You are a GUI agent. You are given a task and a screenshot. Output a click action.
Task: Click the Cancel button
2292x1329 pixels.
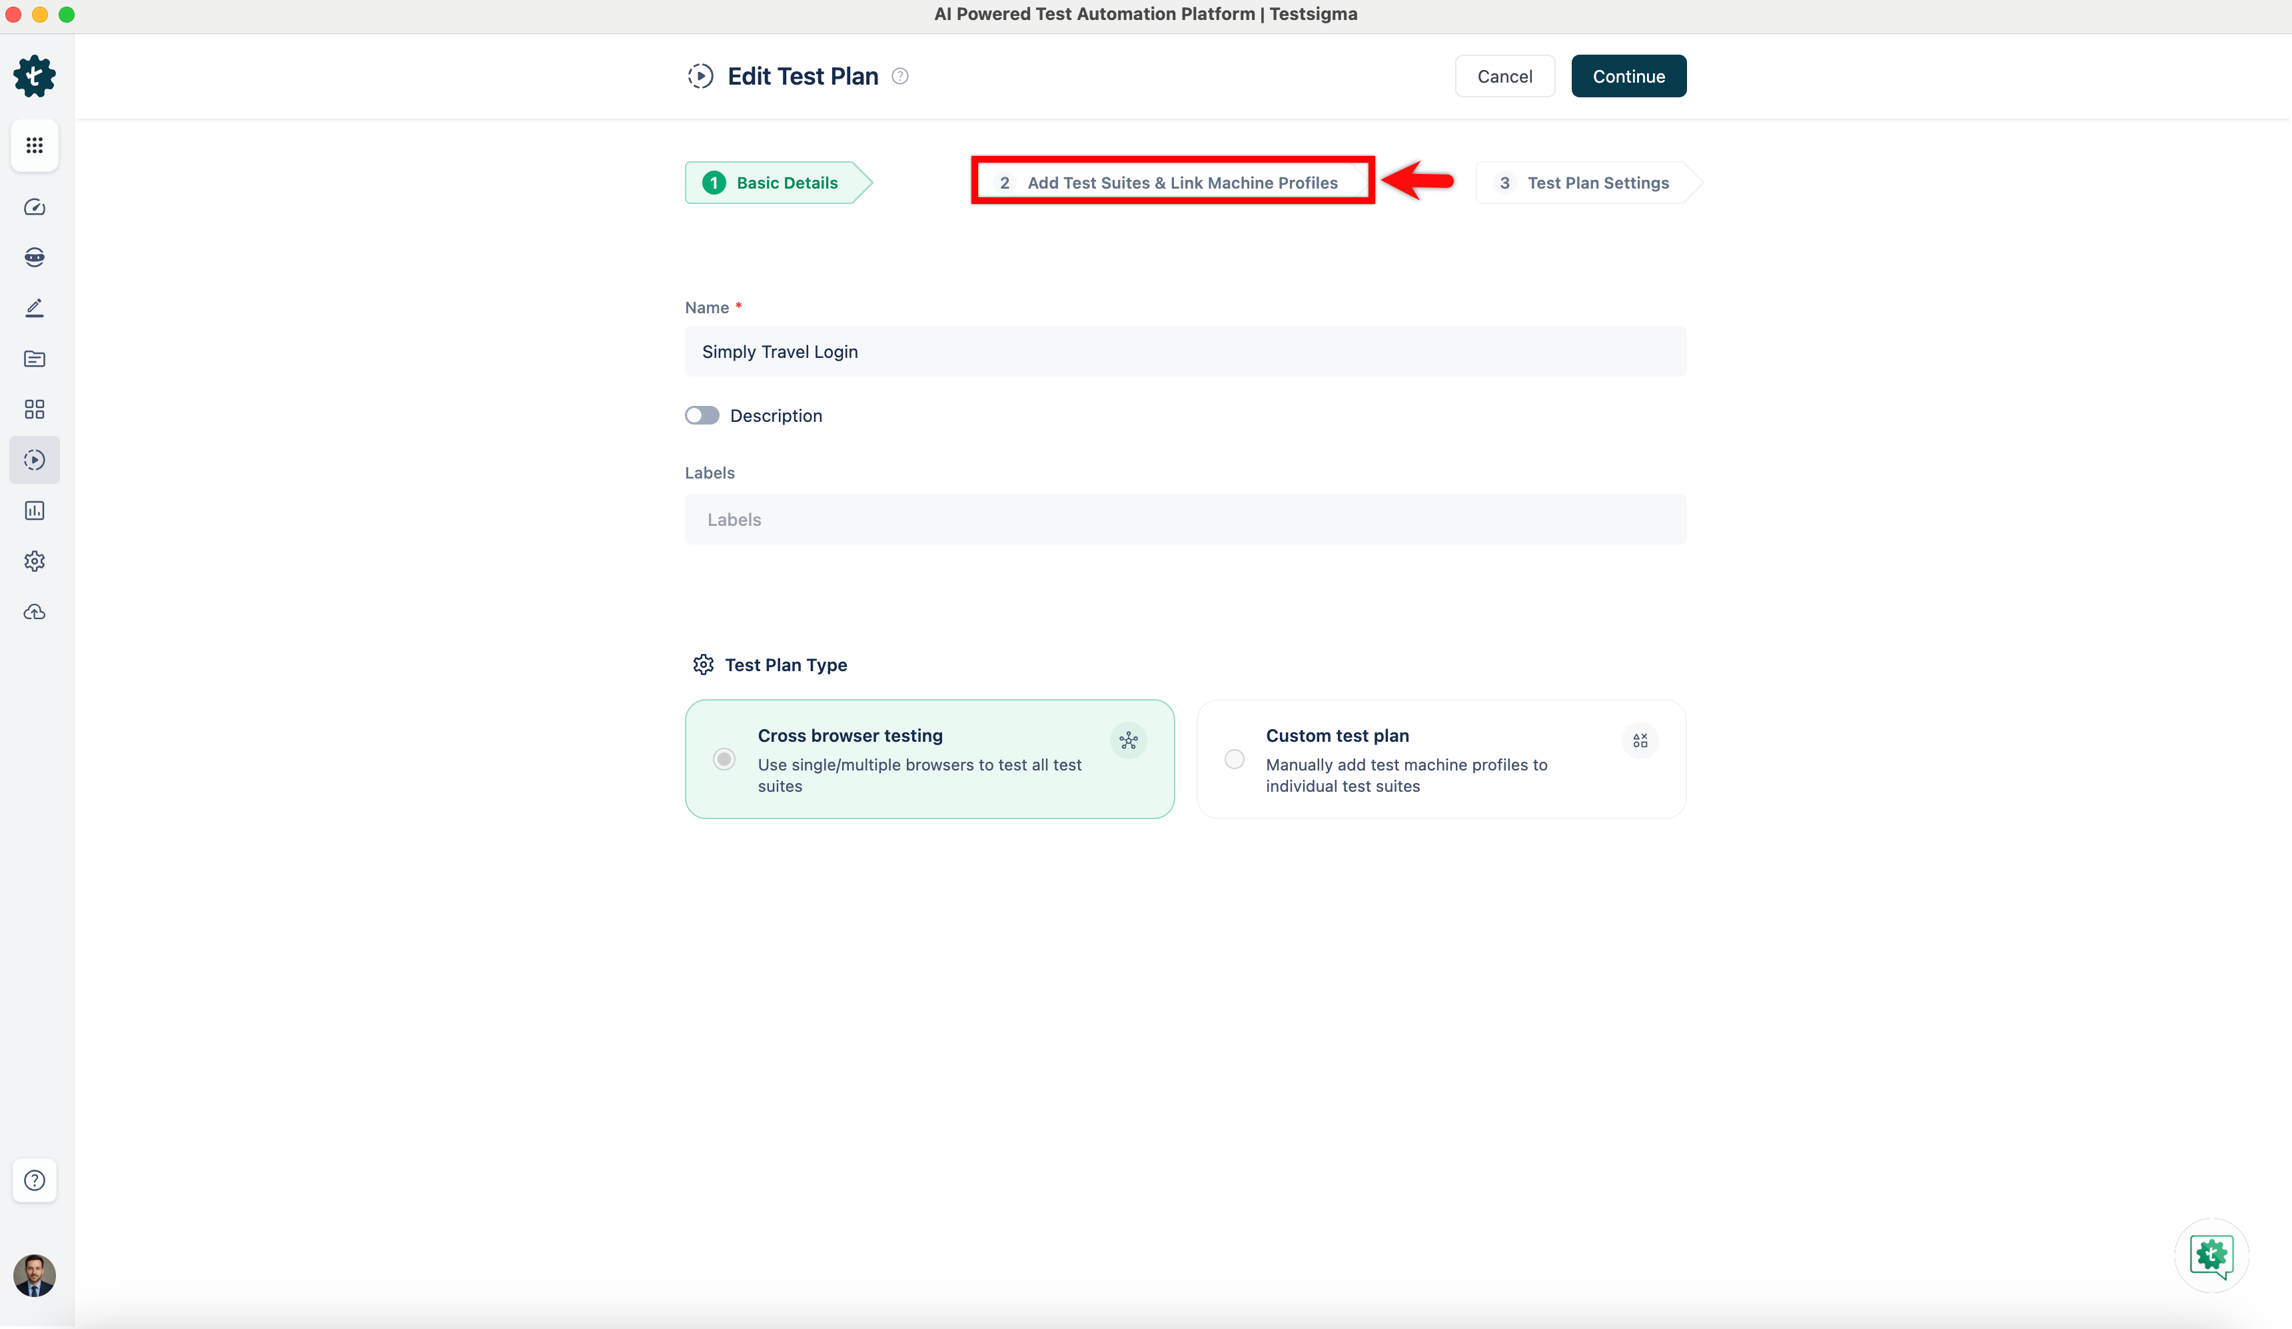pos(1503,77)
